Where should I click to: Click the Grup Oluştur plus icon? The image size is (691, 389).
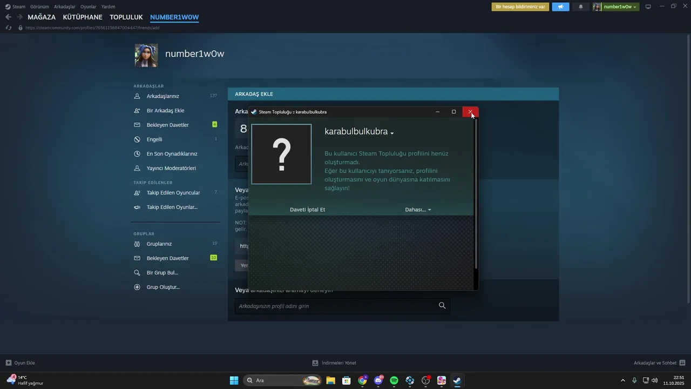[x=137, y=287]
